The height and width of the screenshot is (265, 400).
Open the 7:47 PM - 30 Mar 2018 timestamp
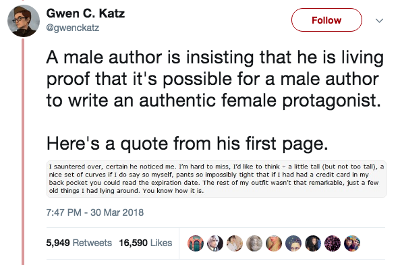click(95, 212)
